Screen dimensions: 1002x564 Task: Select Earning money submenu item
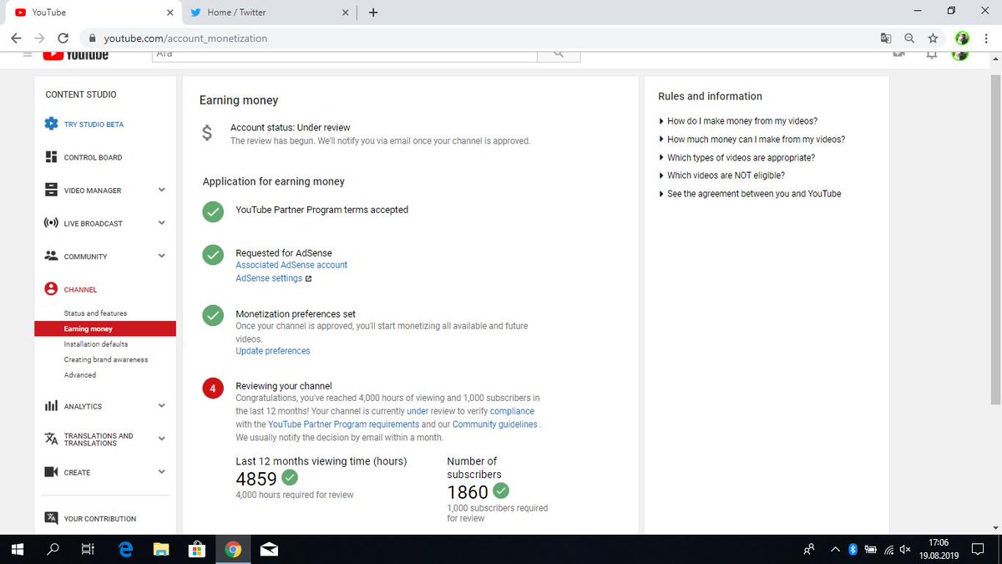click(x=105, y=329)
